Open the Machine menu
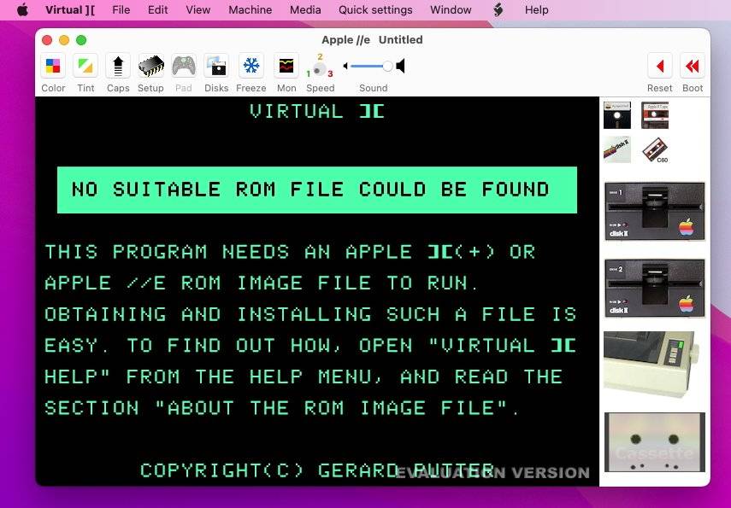Viewport: 731px width, 508px height. tap(250, 10)
